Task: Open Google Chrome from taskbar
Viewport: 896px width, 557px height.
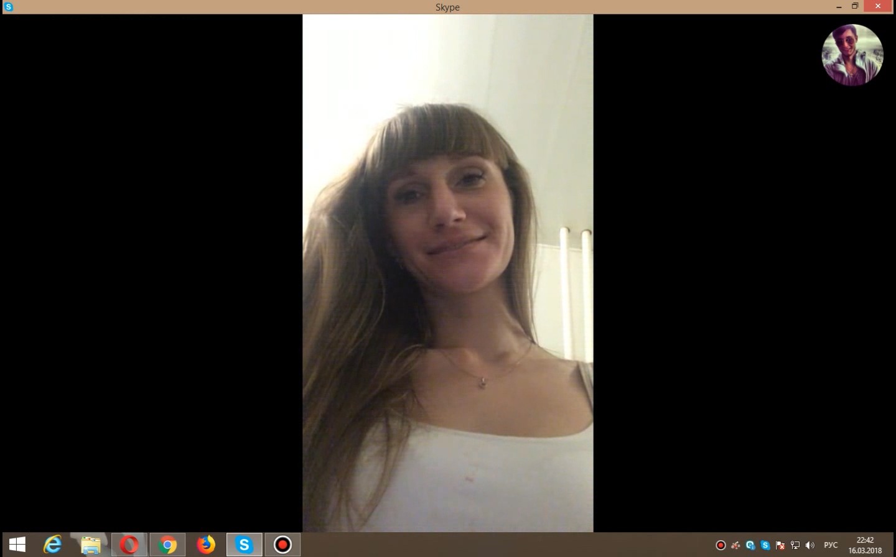Action: coord(167,545)
